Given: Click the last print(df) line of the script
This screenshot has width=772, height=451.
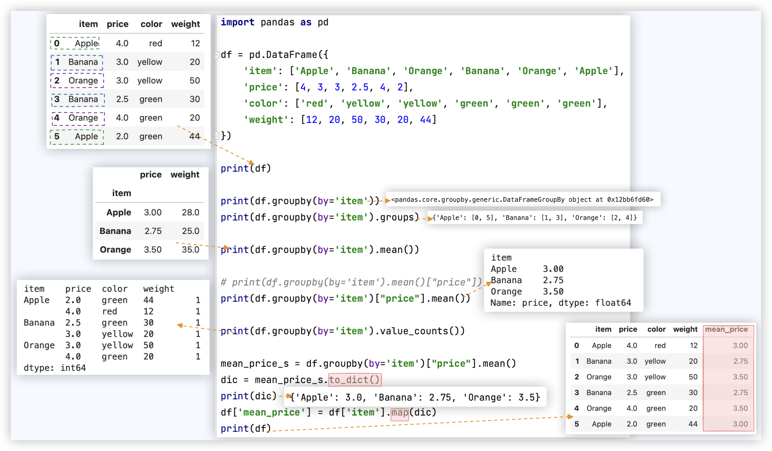Looking at the screenshot, I should [246, 428].
